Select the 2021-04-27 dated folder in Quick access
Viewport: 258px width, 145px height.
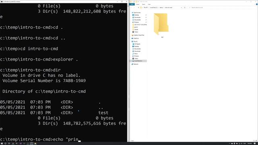(139, 25)
